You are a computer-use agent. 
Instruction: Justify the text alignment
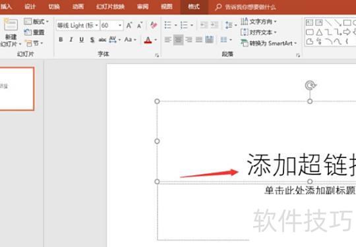click(199, 40)
